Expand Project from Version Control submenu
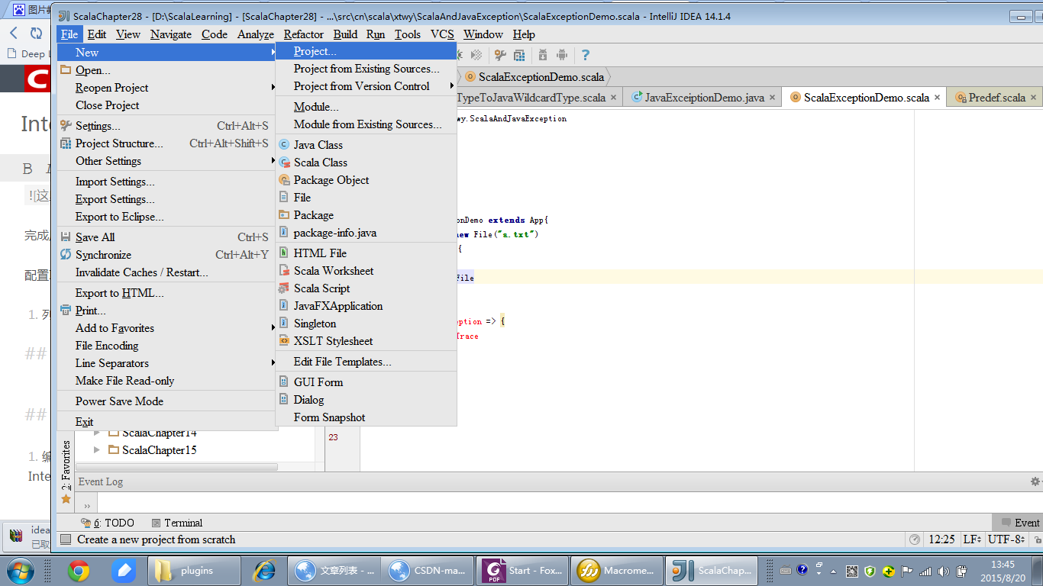The width and height of the screenshot is (1043, 586). [366, 86]
